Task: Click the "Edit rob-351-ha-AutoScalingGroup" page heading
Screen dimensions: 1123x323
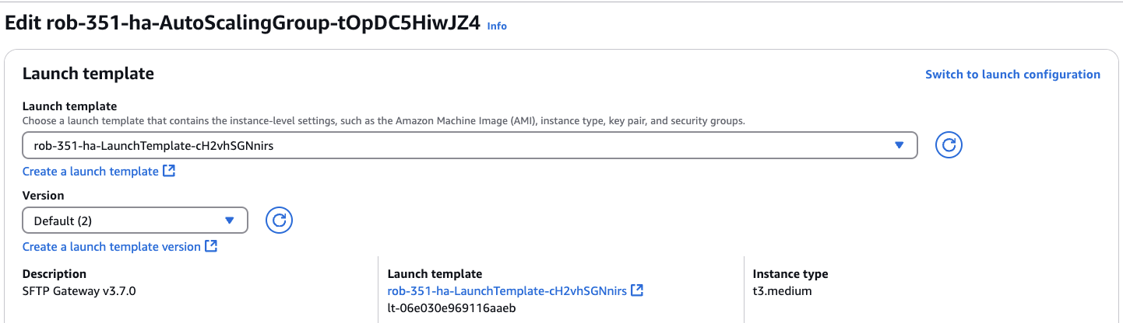Action: pyautogui.click(x=241, y=23)
